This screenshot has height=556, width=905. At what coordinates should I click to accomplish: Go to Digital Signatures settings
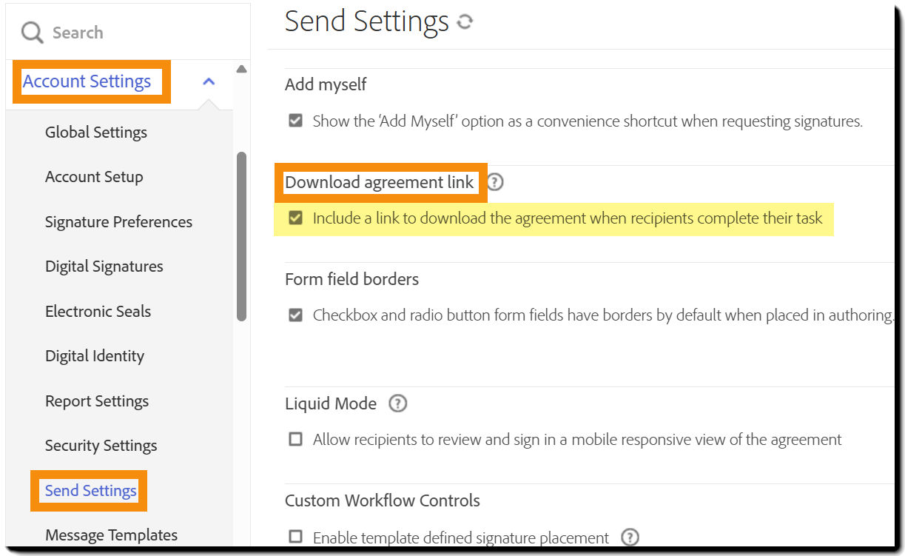pyautogui.click(x=104, y=267)
